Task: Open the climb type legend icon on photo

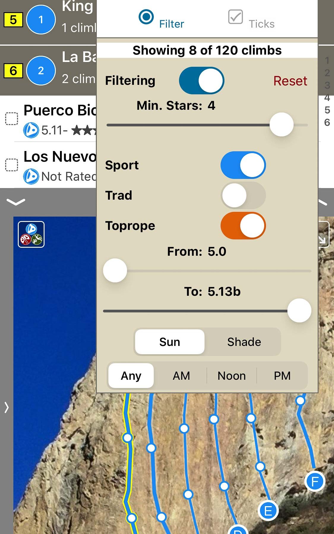Action: (31, 234)
